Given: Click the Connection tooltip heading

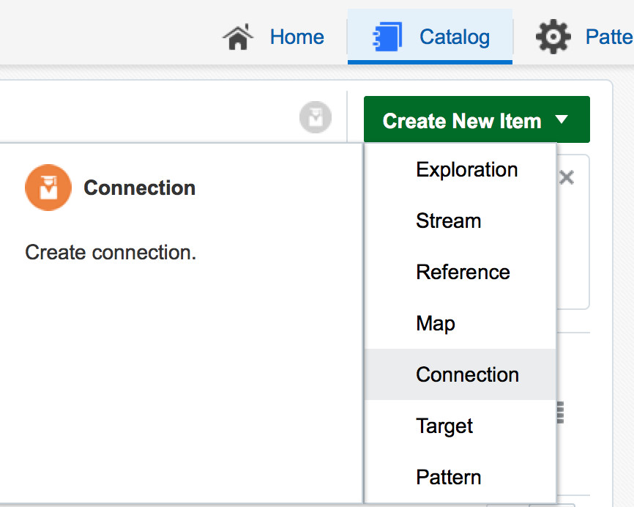Looking at the screenshot, I should click(140, 188).
